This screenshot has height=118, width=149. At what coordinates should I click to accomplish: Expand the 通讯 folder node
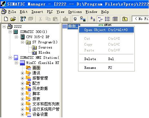(x=22, y=73)
